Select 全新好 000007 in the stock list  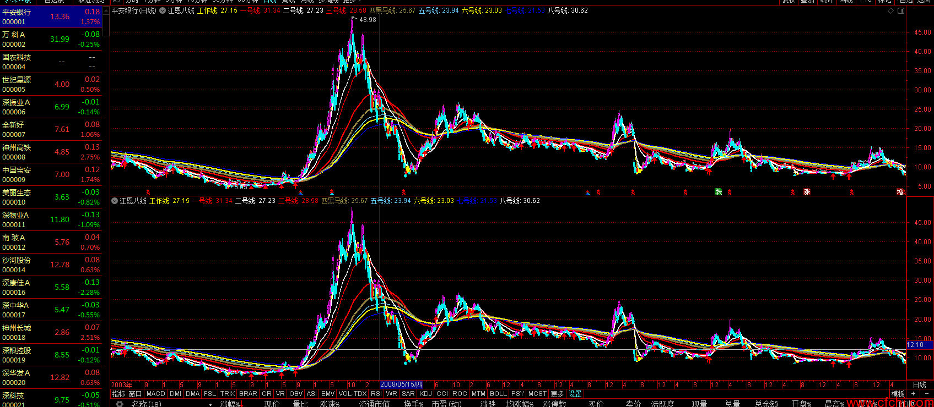pyautogui.click(x=51, y=129)
